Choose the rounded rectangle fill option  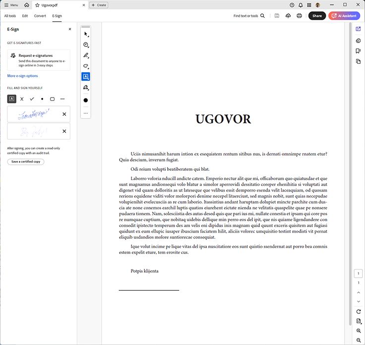pyautogui.click(x=52, y=99)
